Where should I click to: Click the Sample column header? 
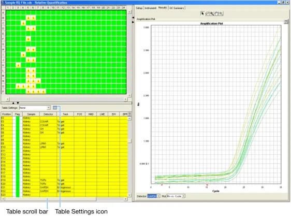click(x=31, y=114)
